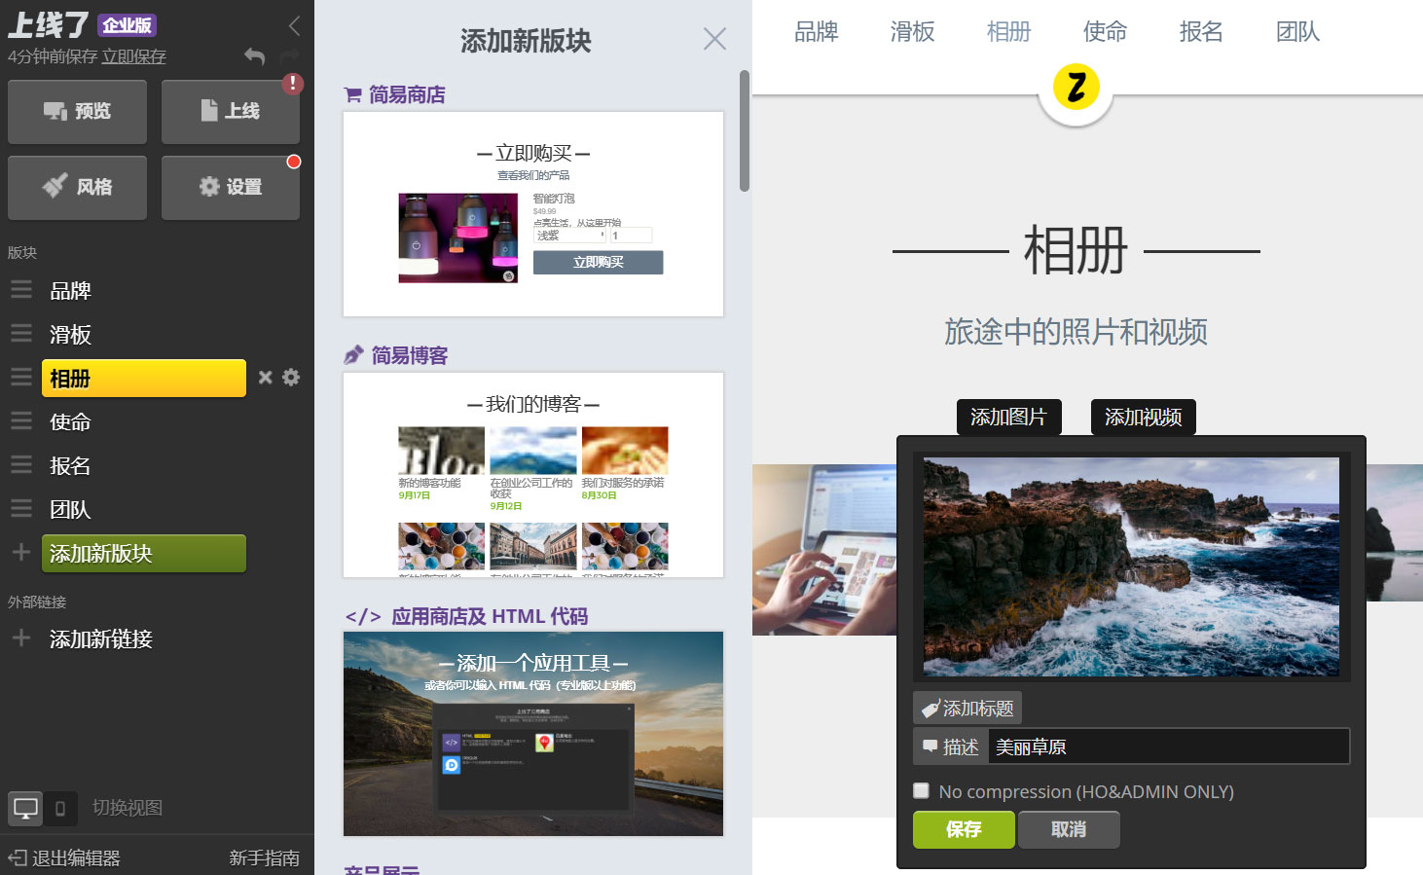Click the X icon to delete 相册 section
1423x875 pixels.
[265, 379]
